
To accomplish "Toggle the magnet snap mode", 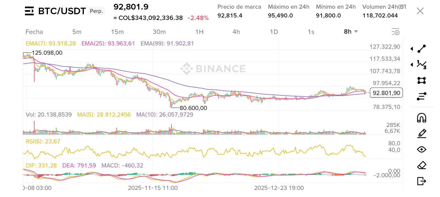I will [422, 118].
